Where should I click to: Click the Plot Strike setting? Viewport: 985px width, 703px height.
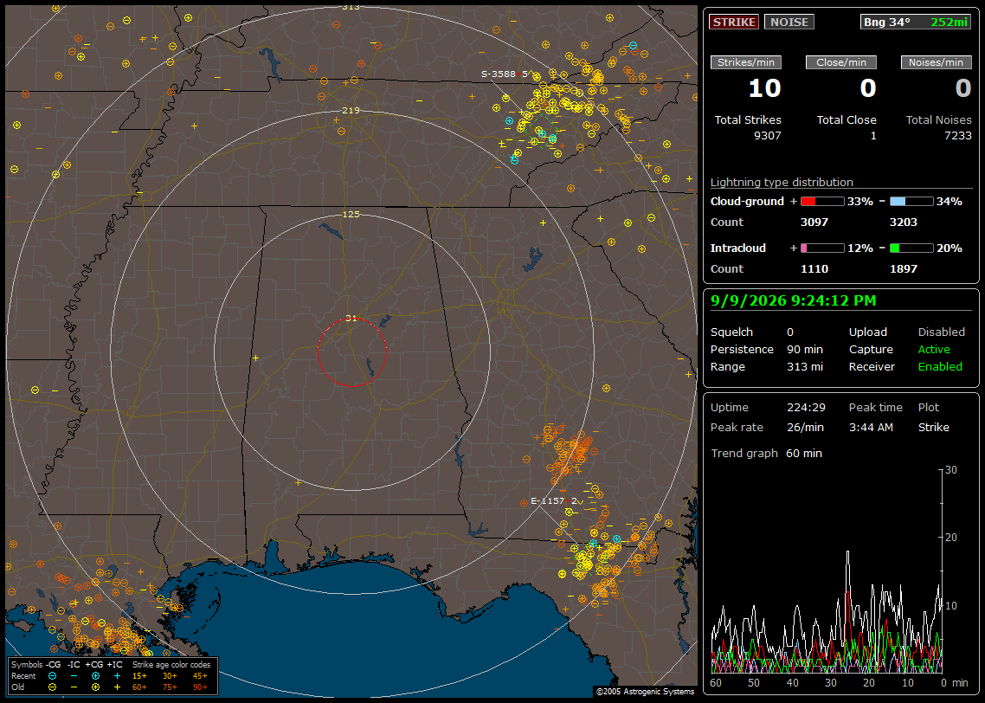[933, 427]
